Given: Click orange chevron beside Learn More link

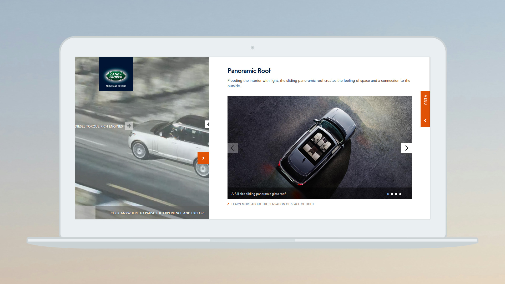Looking at the screenshot, I should click(x=228, y=204).
